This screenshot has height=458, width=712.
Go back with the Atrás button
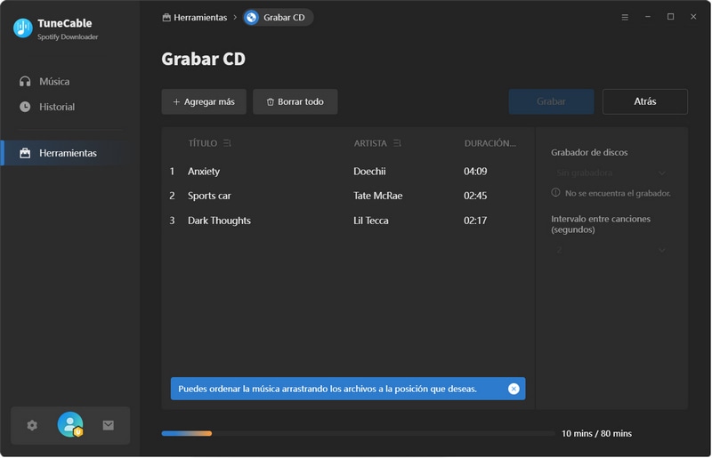point(644,101)
